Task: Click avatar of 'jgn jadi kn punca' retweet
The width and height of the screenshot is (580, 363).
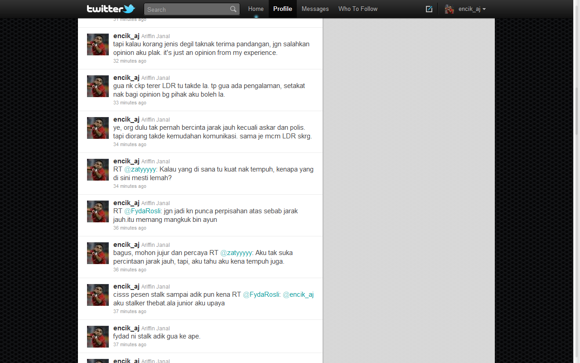Action: pyautogui.click(x=98, y=211)
